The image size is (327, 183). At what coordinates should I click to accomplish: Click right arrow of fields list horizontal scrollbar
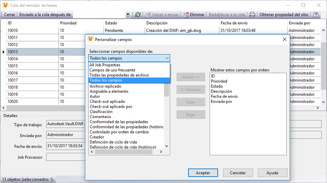click(161, 152)
